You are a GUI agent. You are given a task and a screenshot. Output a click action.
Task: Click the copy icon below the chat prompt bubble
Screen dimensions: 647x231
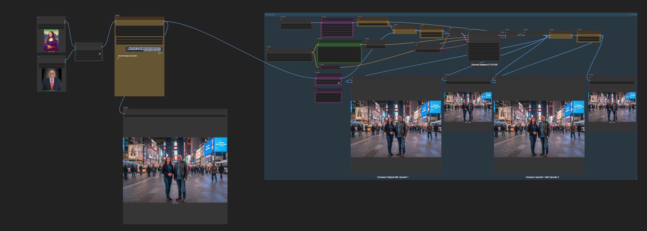159,53
